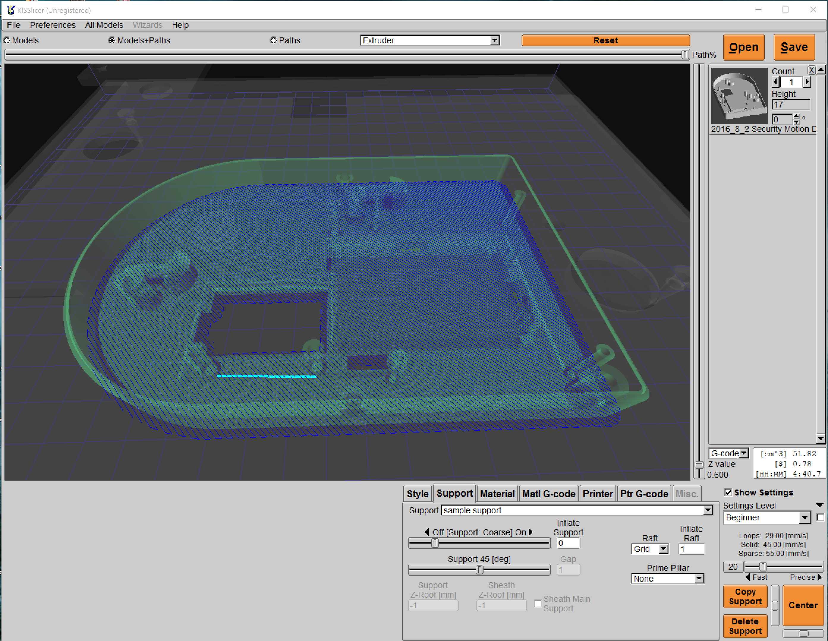This screenshot has width=828, height=641.
Task: Remove model using X icon
Action: coord(811,70)
